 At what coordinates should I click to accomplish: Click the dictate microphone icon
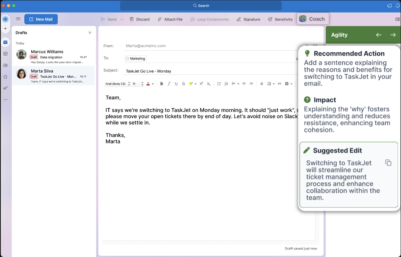262,84
